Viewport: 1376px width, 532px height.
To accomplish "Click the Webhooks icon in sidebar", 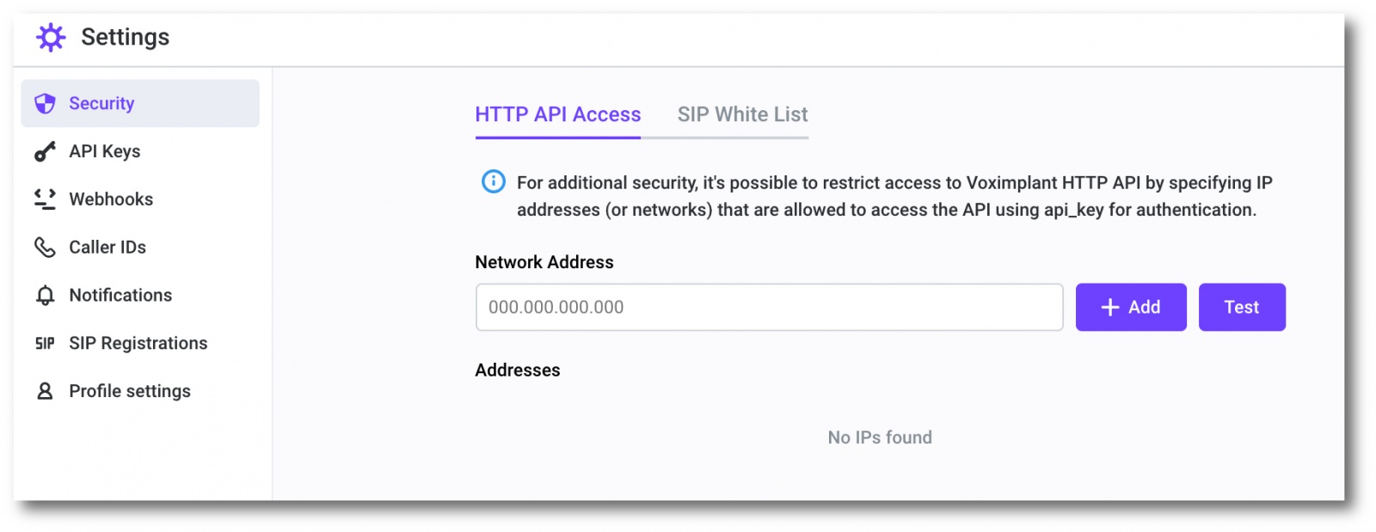I will pos(45,199).
